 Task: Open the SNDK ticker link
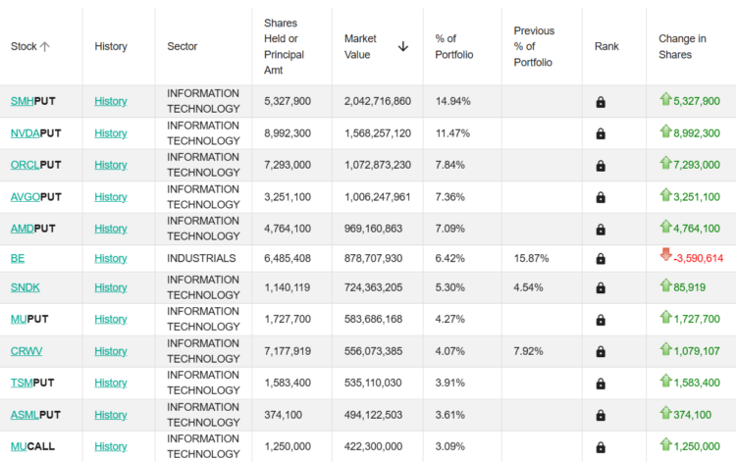25,287
